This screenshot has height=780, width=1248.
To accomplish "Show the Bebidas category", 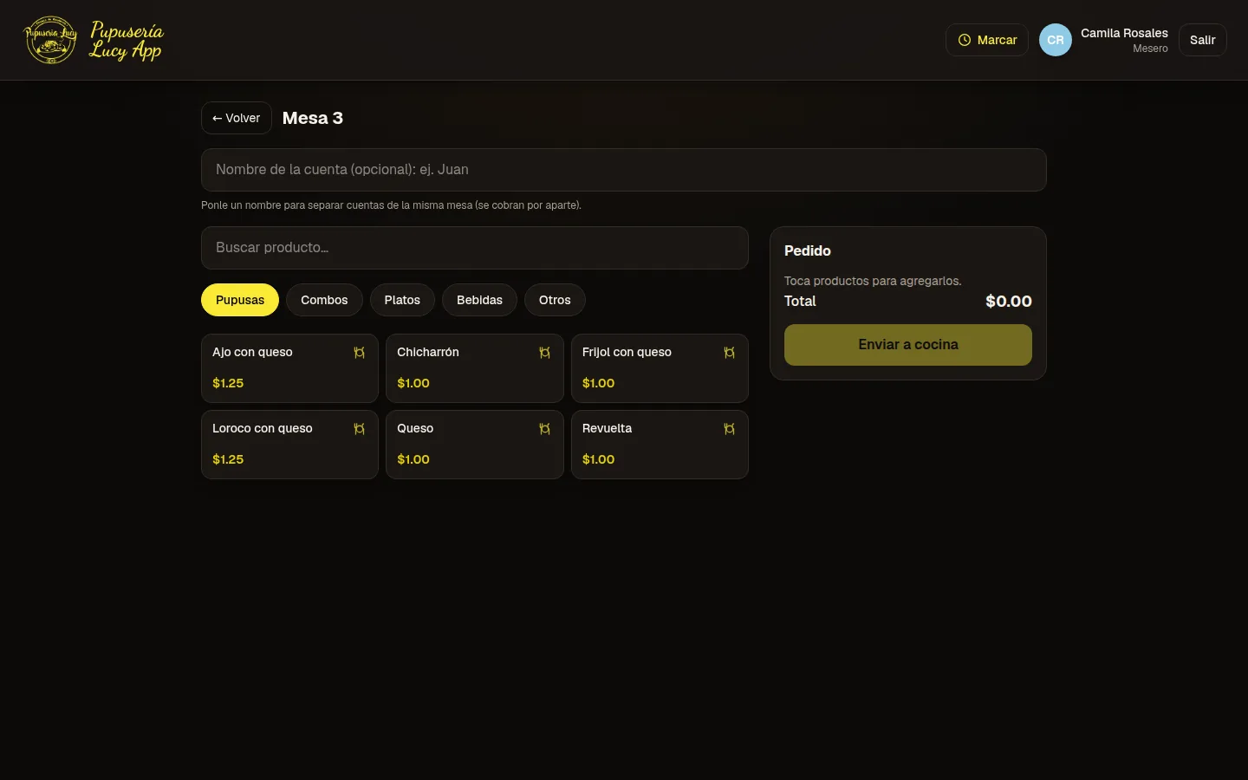I will 479,300.
